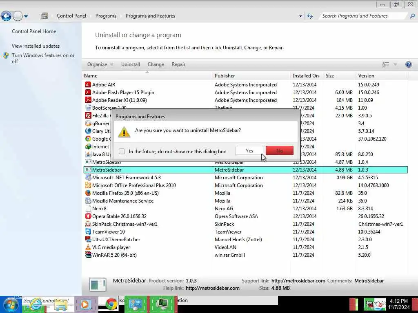The image size is (418, 313).
Task: Sort list by Publisher column
Action: (x=251, y=75)
